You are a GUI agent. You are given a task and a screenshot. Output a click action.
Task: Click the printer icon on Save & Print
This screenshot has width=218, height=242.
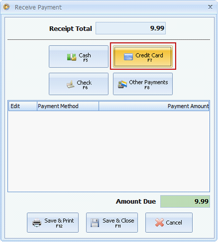coord(37,223)
